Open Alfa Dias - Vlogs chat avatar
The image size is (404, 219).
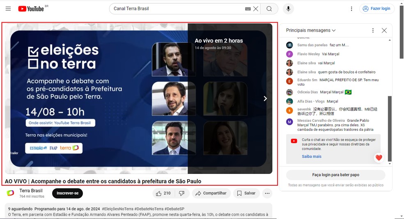(x=289, y=101)
